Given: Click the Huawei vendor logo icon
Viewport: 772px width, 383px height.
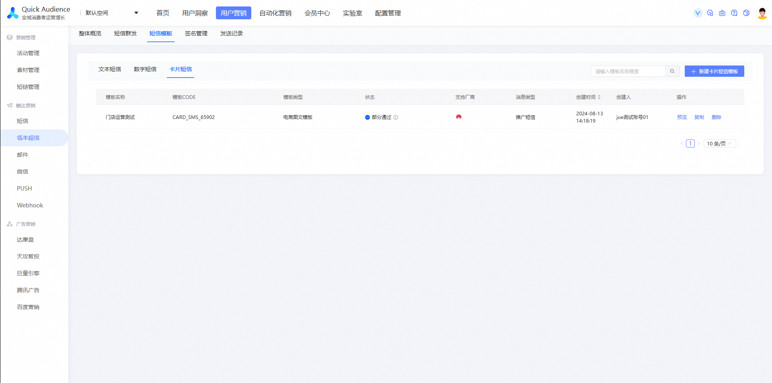Looking at the screenshot, I should click(x=459, y=117).
